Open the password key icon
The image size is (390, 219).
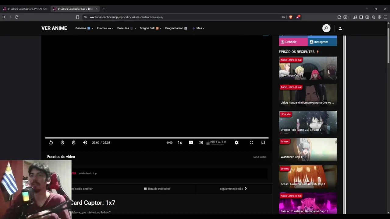(x=283, y=17)
